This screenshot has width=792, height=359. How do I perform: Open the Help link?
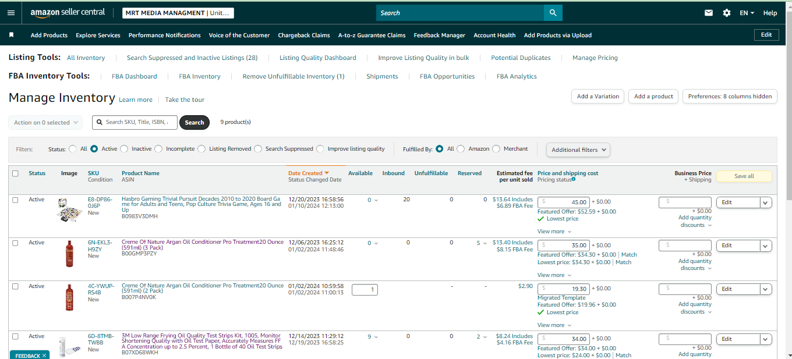click(770, 13)
